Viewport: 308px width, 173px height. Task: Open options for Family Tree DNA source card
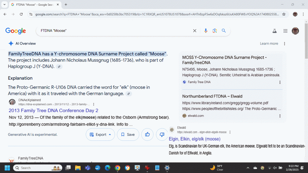pyautogui.click(x=280, y=82)
